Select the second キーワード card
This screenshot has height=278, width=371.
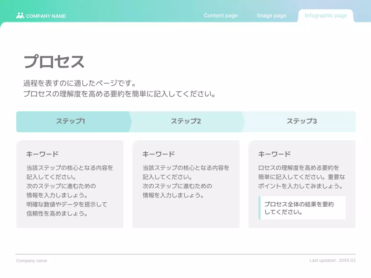pyautogui.click(x=186, y=184)
